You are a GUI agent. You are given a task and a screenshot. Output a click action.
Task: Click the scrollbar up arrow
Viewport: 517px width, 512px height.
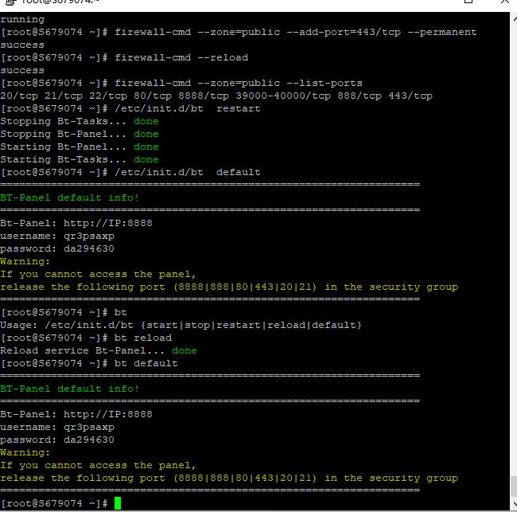tap(515, 19)
